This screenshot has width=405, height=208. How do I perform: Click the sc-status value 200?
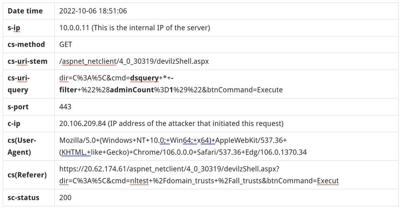click(66, 197)
